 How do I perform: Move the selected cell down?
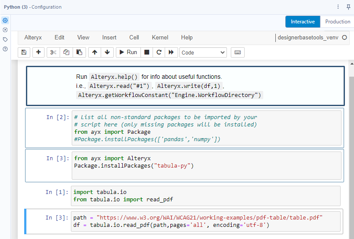click(x=107, y=52)
